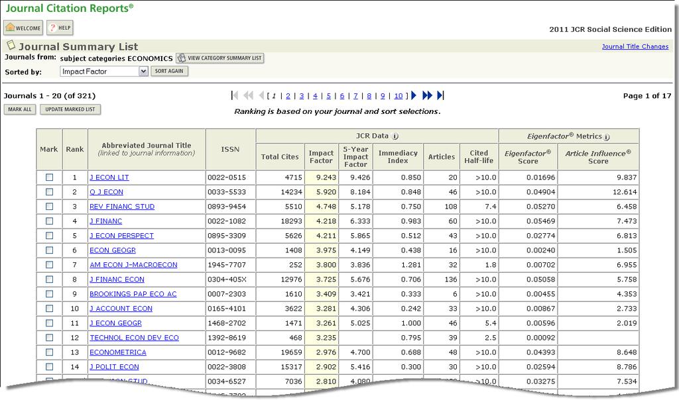Screen dimensions: 679x400
Task: Open ECON GEOGR journal link
Action: (x=113, y=250)
